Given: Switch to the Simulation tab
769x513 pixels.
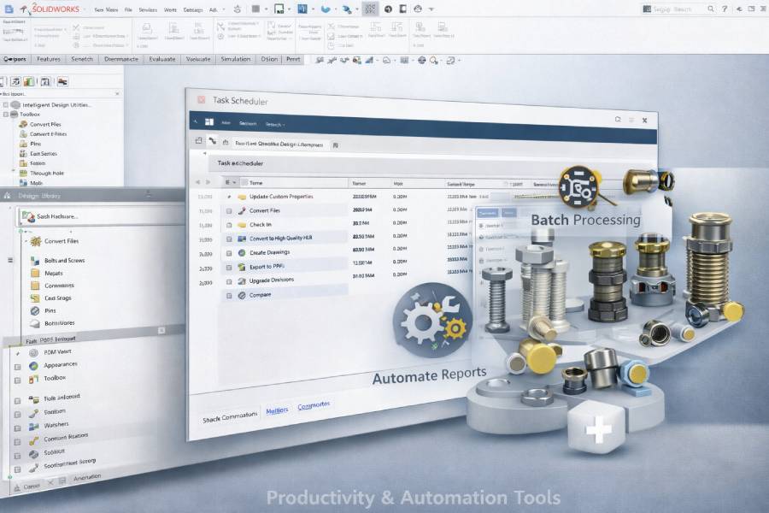Looking at the screenshot, I should pyautogui.click(x=236, y=59).
